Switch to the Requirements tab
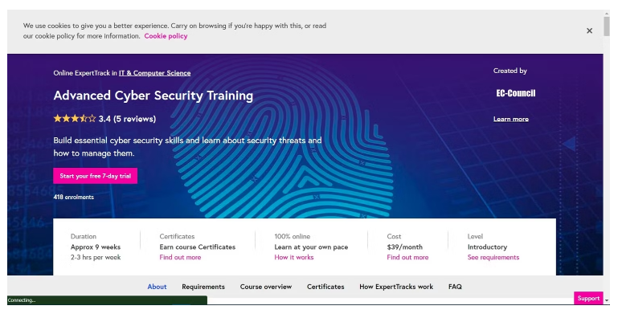Screen dimensions: 618x314 203,287
